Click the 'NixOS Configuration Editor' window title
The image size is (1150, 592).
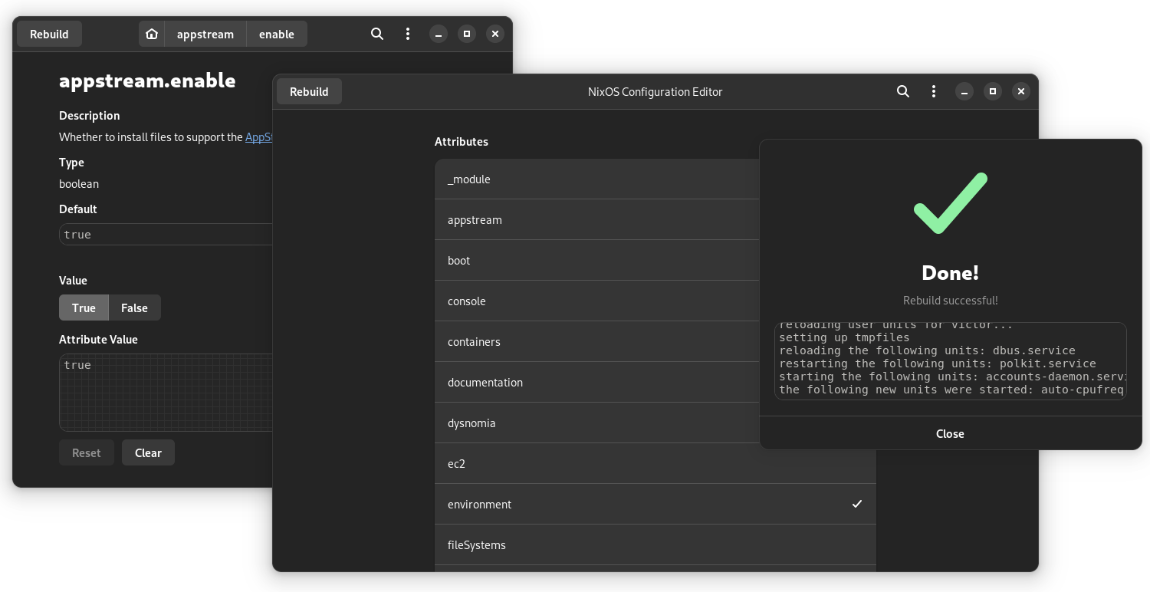[x=655, y=91]
